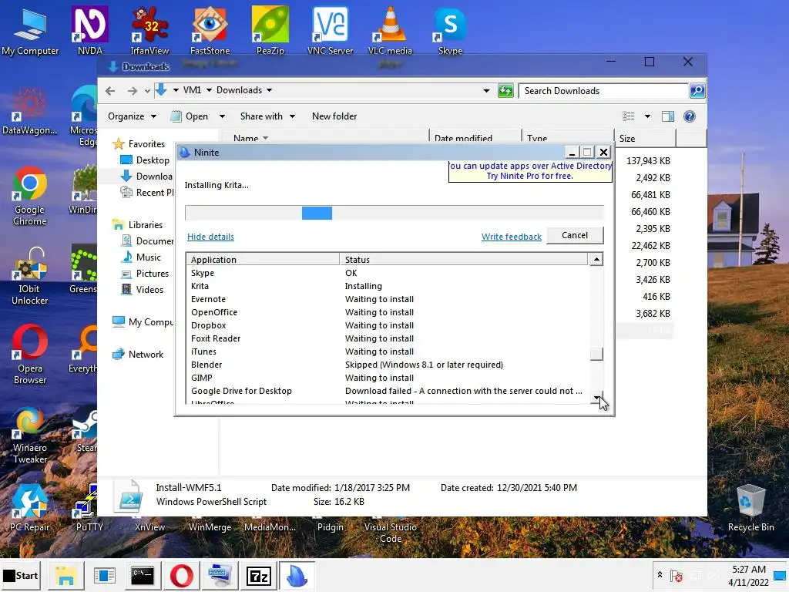
Task: Click the Write feedback link
Action: click(x=512, y=237)
